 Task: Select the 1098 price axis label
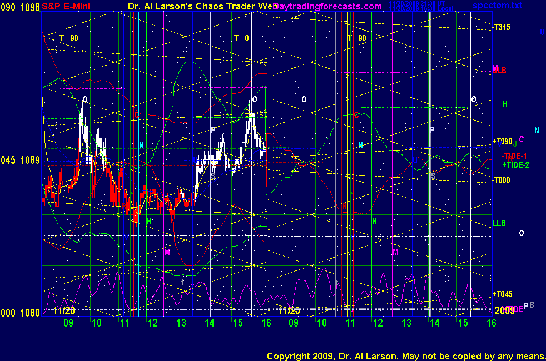tap(30, 6)
